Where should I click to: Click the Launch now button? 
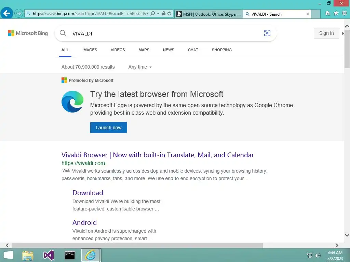pyautogui.click(x=108, y=128)
